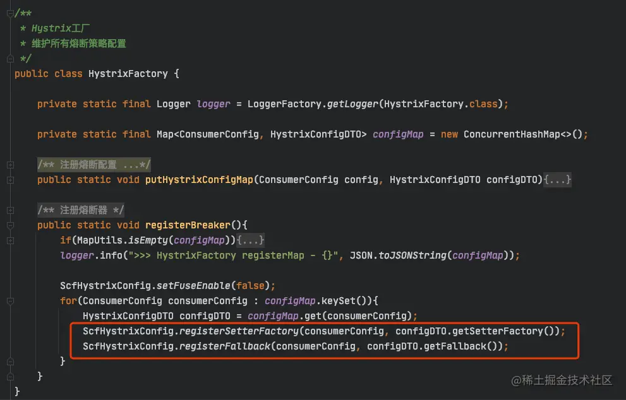Click the setFuseEnable method call
The image size is (626, 400).
click(194, 286)
